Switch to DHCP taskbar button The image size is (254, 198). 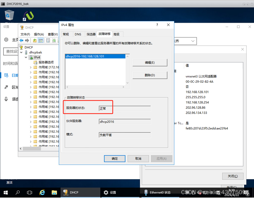pos(80,192)
